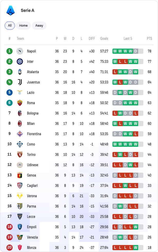Select the Inter club badge
Image resolution: width=158 pixels, height=252 pixels.
[x=20, y=62]
